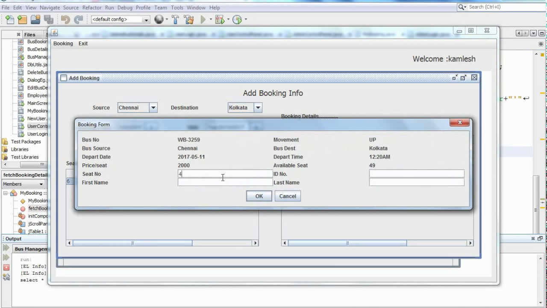Open the Profile Project dropdown arrow

click(x=246, y=20)
